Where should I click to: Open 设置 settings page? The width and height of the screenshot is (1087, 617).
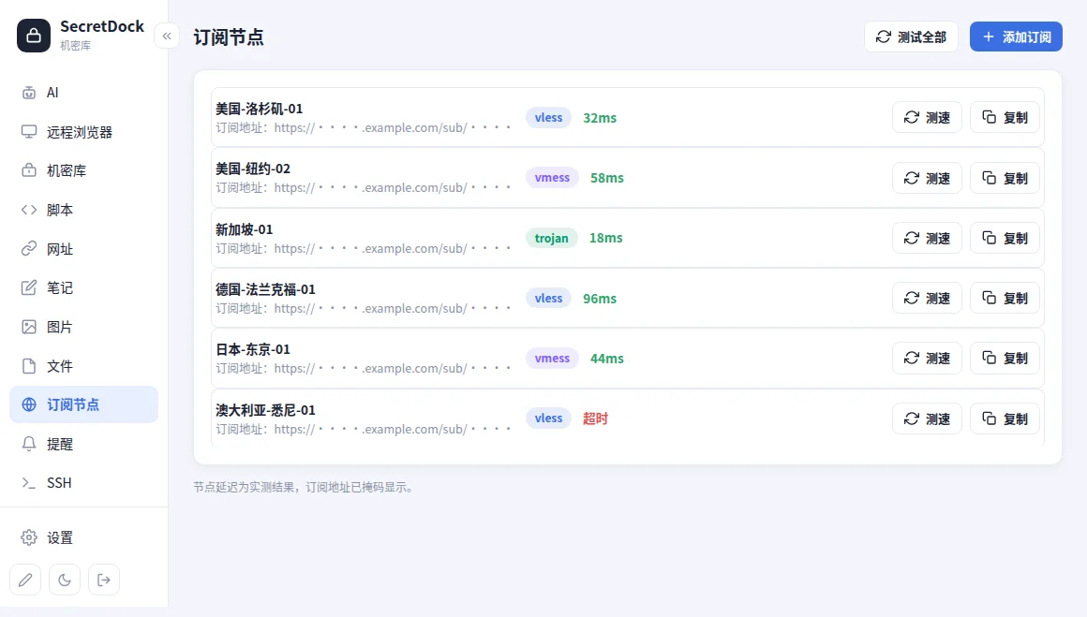click(84, 537)
